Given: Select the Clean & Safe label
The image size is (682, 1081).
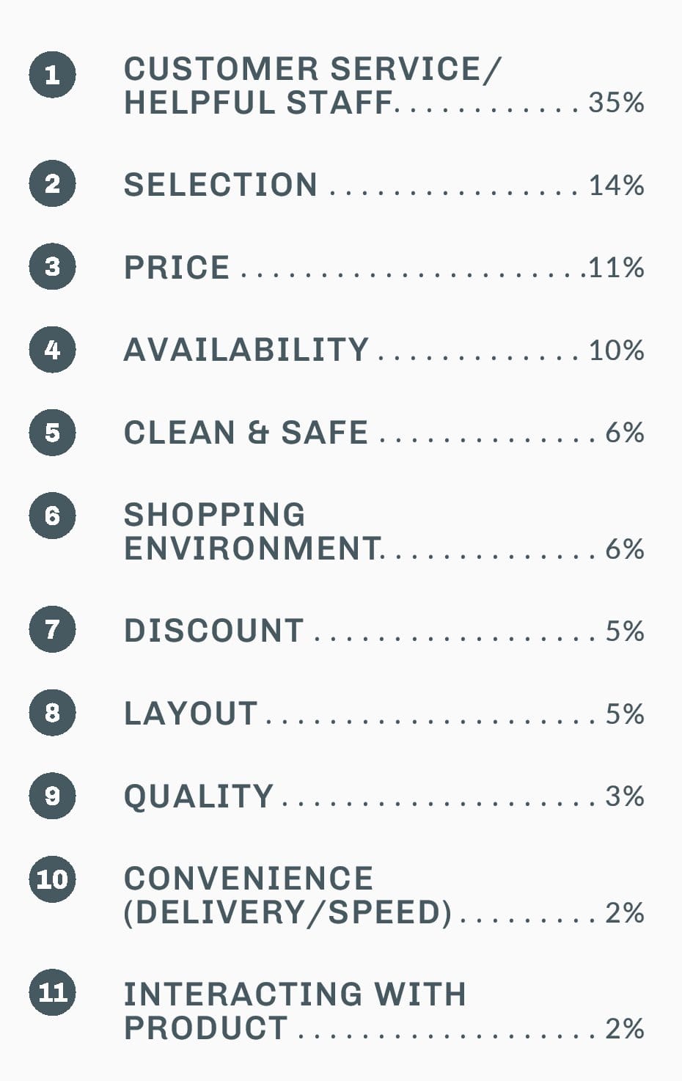Looking at the screenshot, I should tap(246, 433).
